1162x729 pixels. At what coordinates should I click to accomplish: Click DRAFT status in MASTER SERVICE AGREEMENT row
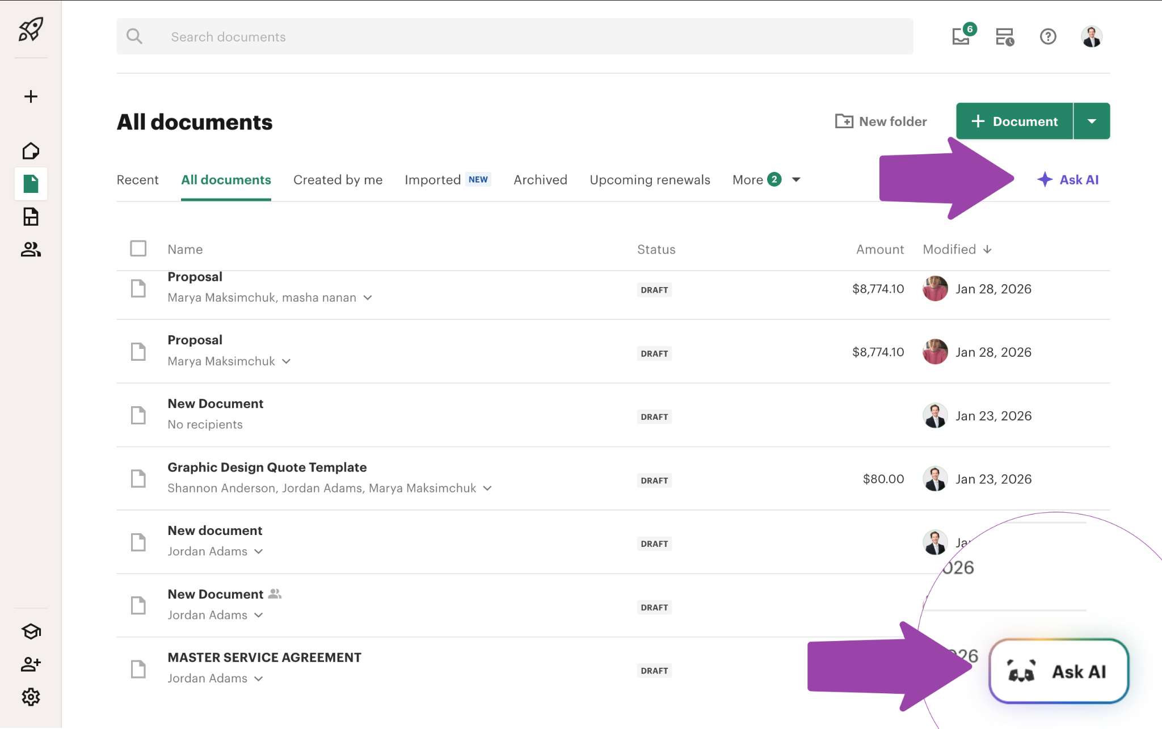[x=654, y=671]
